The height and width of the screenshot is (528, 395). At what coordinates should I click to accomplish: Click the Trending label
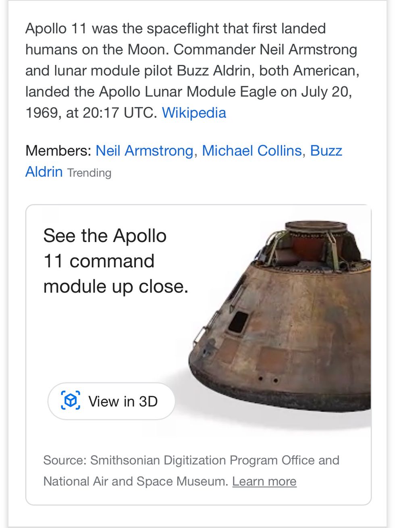(89, 173)
